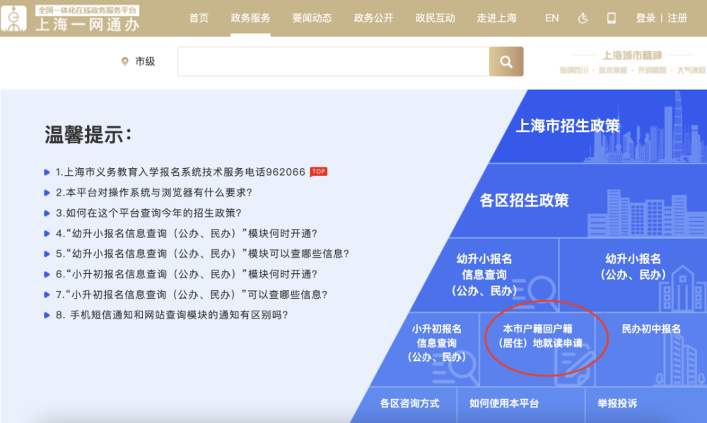Open the mobile phone version icon
This screenshot has width=707, height=423.
612,18
